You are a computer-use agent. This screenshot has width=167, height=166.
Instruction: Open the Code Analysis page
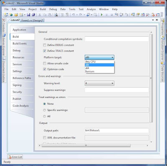tap(22, 106)
